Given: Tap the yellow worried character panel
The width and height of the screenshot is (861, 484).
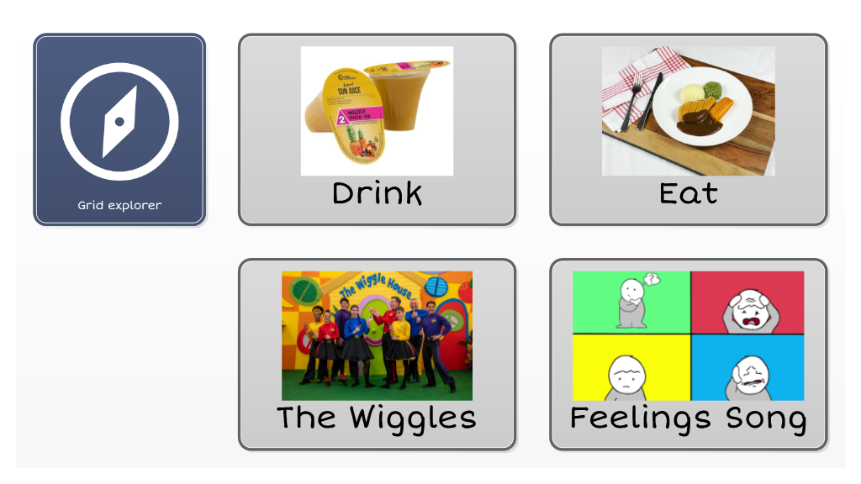Looking at the screenshot, I should [x=631, y=368].
